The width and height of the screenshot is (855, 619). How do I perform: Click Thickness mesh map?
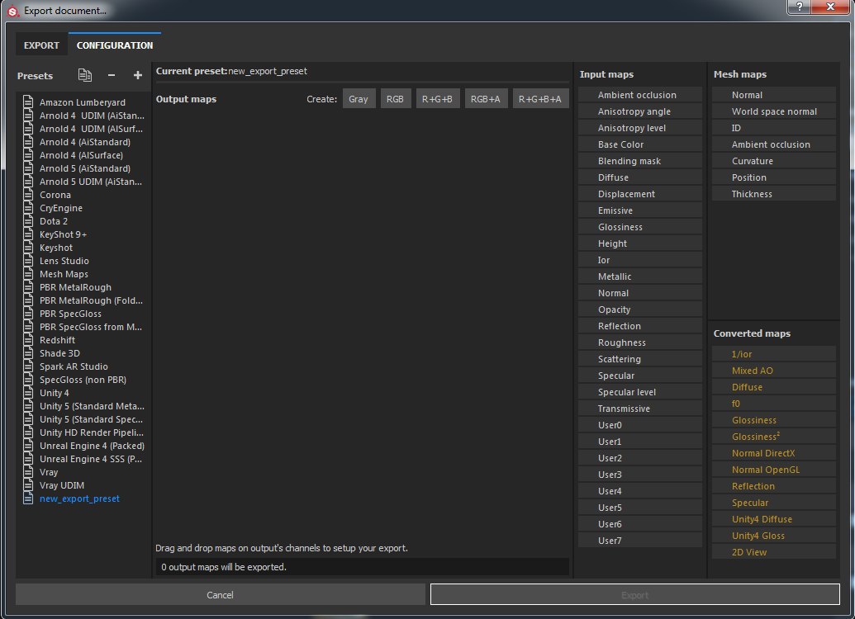point(774,193)
